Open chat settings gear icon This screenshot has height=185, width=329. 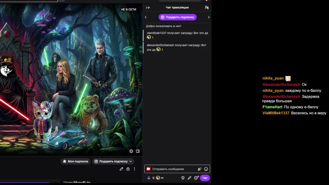pos(196,178)
